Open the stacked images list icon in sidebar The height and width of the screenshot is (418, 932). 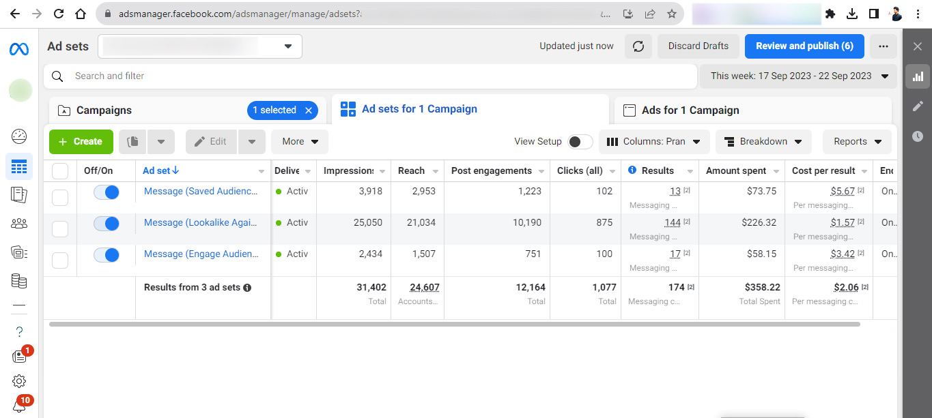19,252
